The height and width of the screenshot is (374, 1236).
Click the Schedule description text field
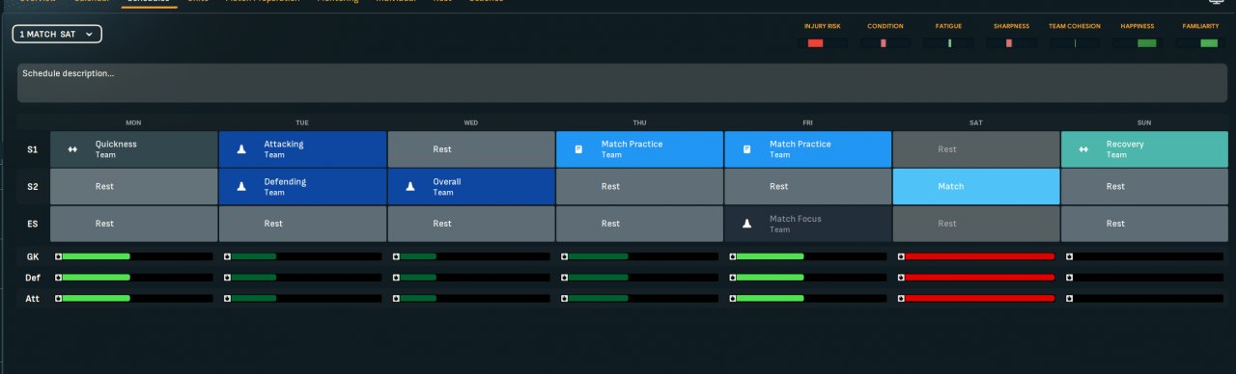(x=622, y=83)
